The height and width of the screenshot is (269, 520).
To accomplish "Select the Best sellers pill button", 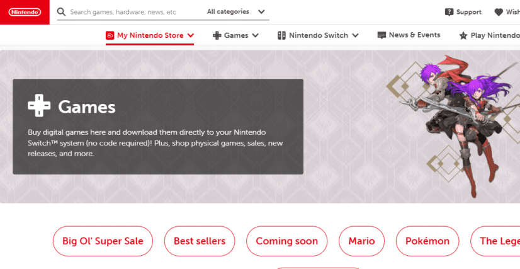I will coord(200,241).
